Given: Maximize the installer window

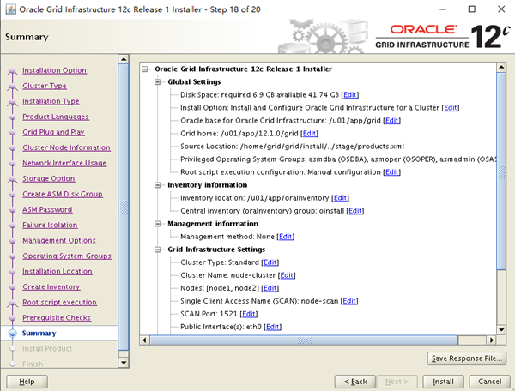Looking at the screenshot, I should point(471,9).
